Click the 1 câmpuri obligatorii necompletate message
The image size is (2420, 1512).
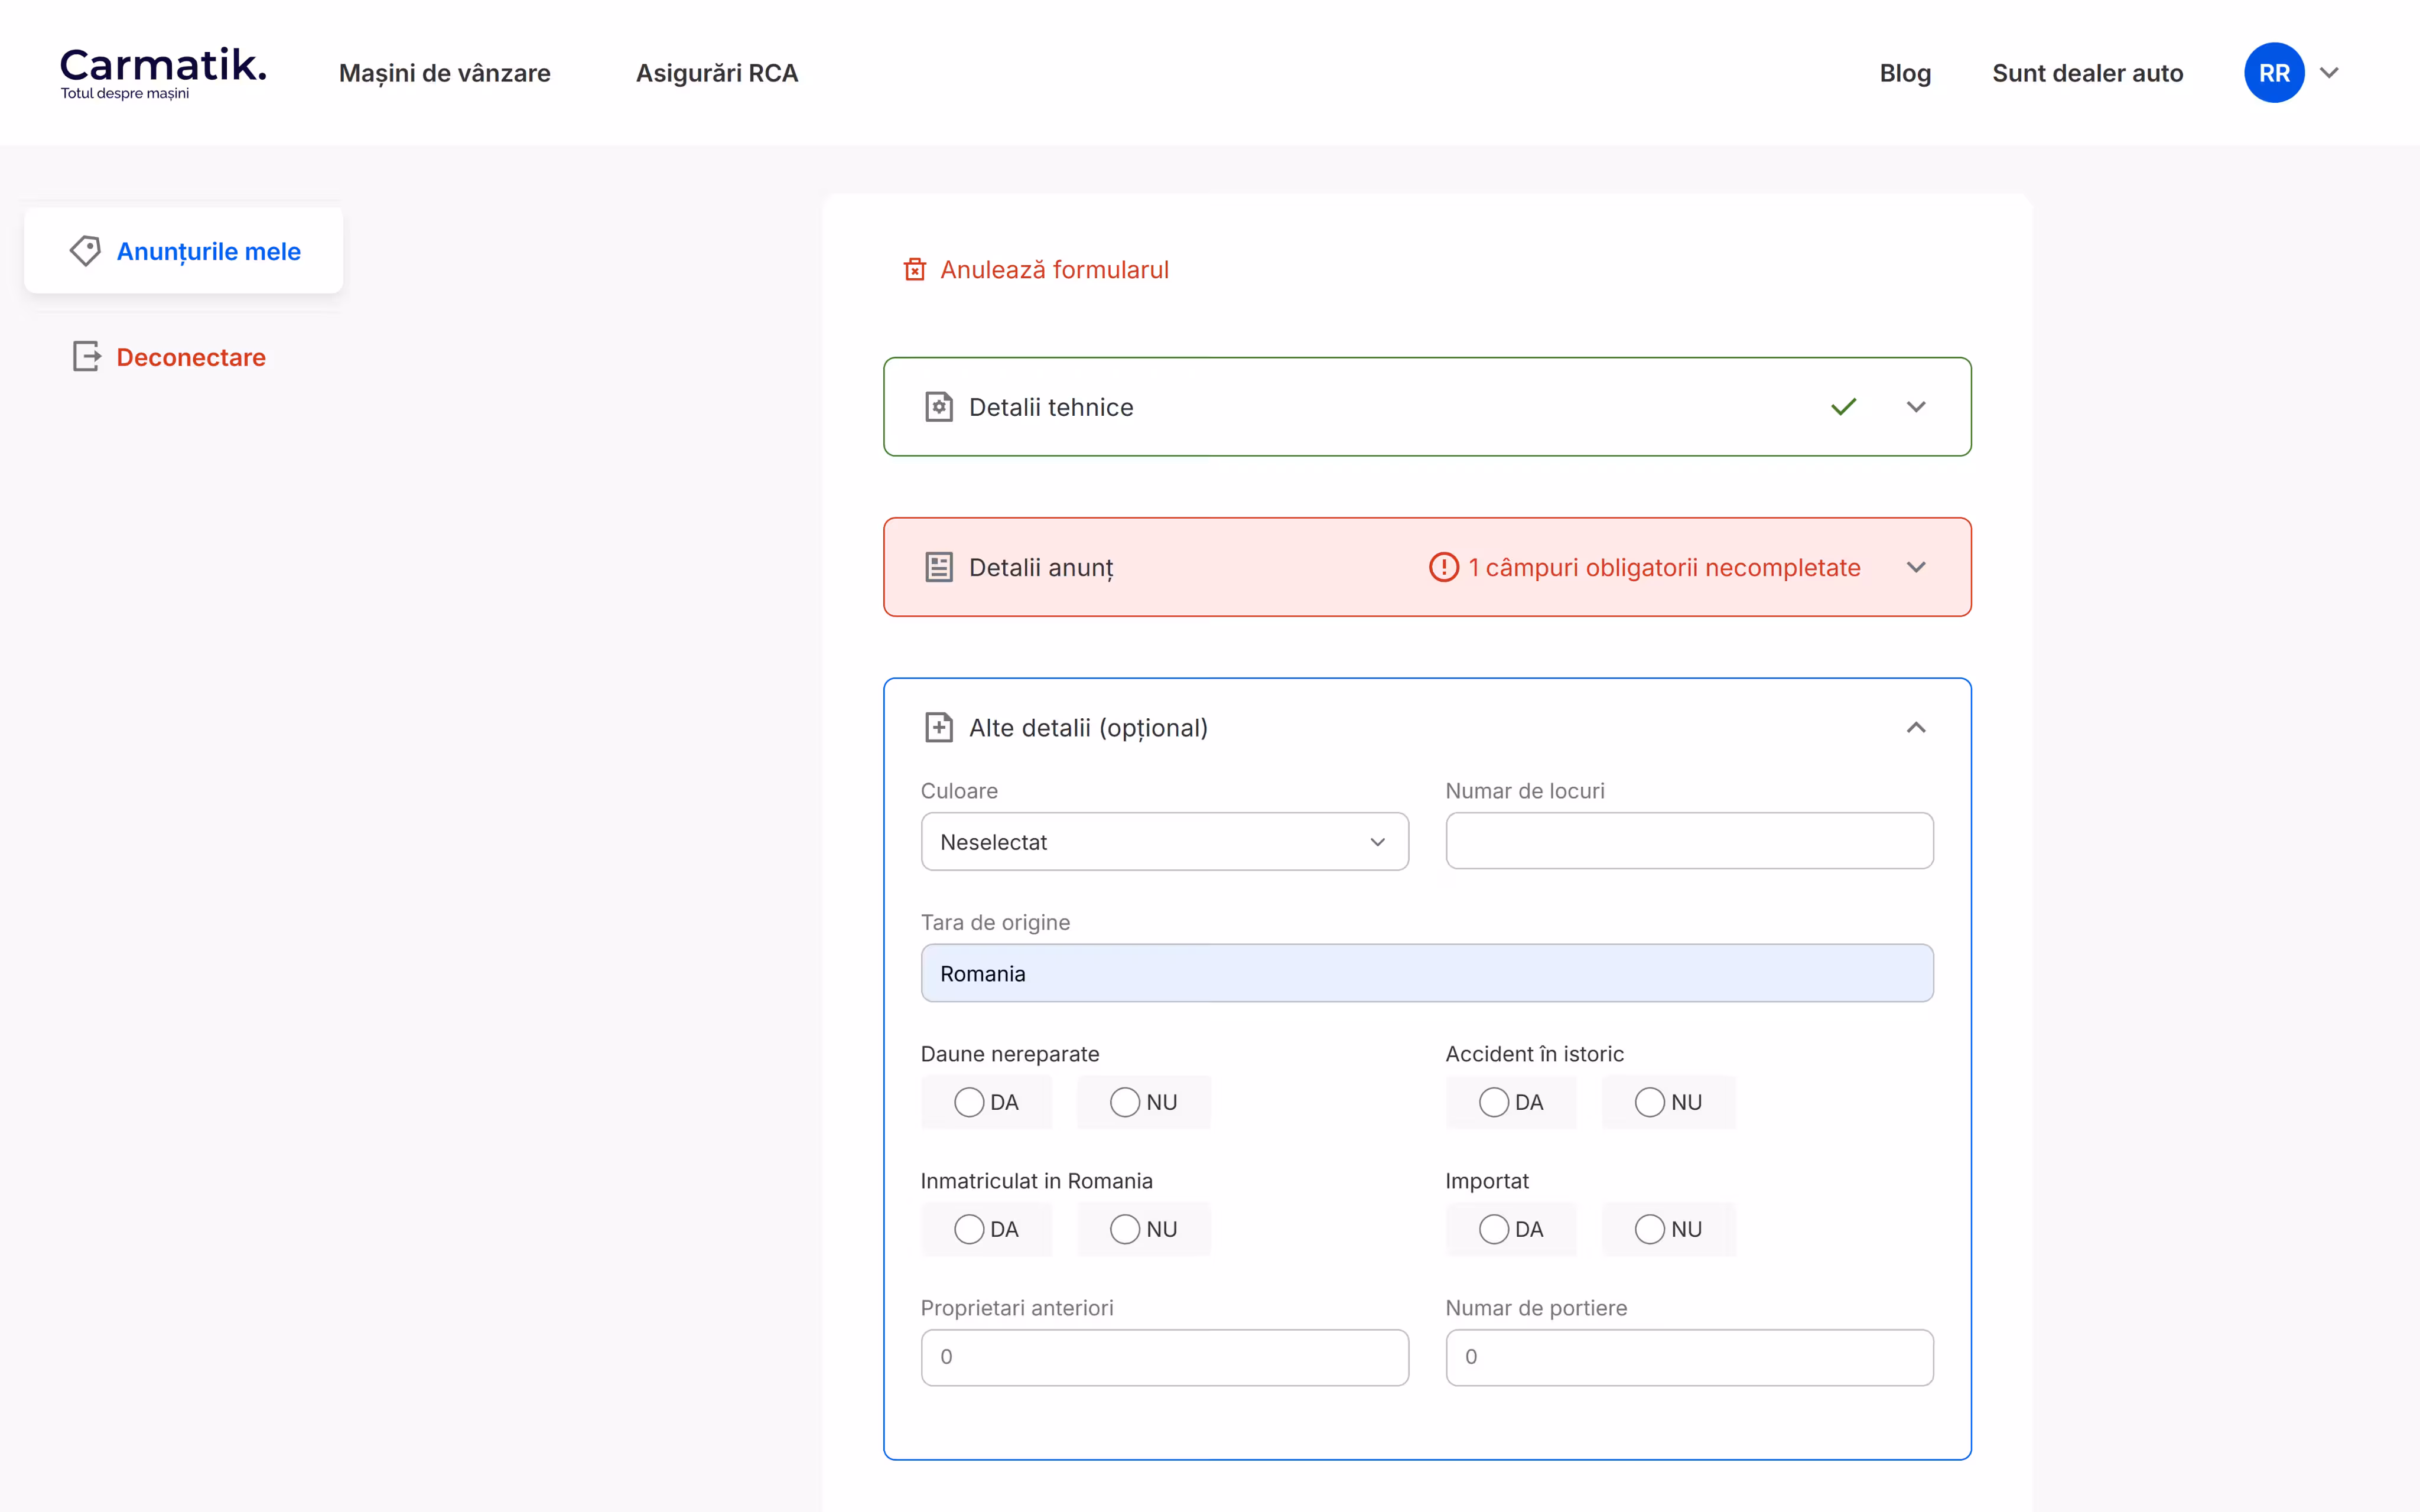1664,567
